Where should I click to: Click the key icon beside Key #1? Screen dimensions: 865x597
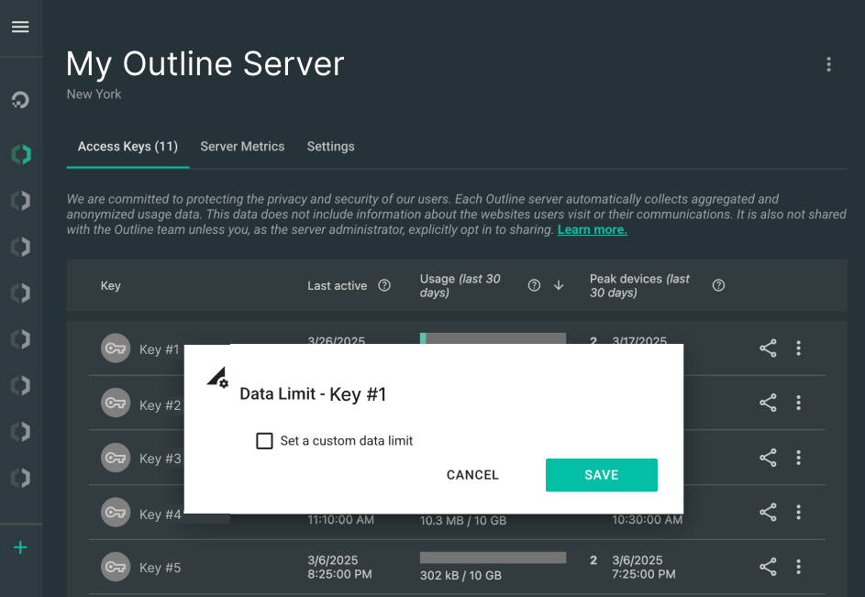click(x=115, y=348)
